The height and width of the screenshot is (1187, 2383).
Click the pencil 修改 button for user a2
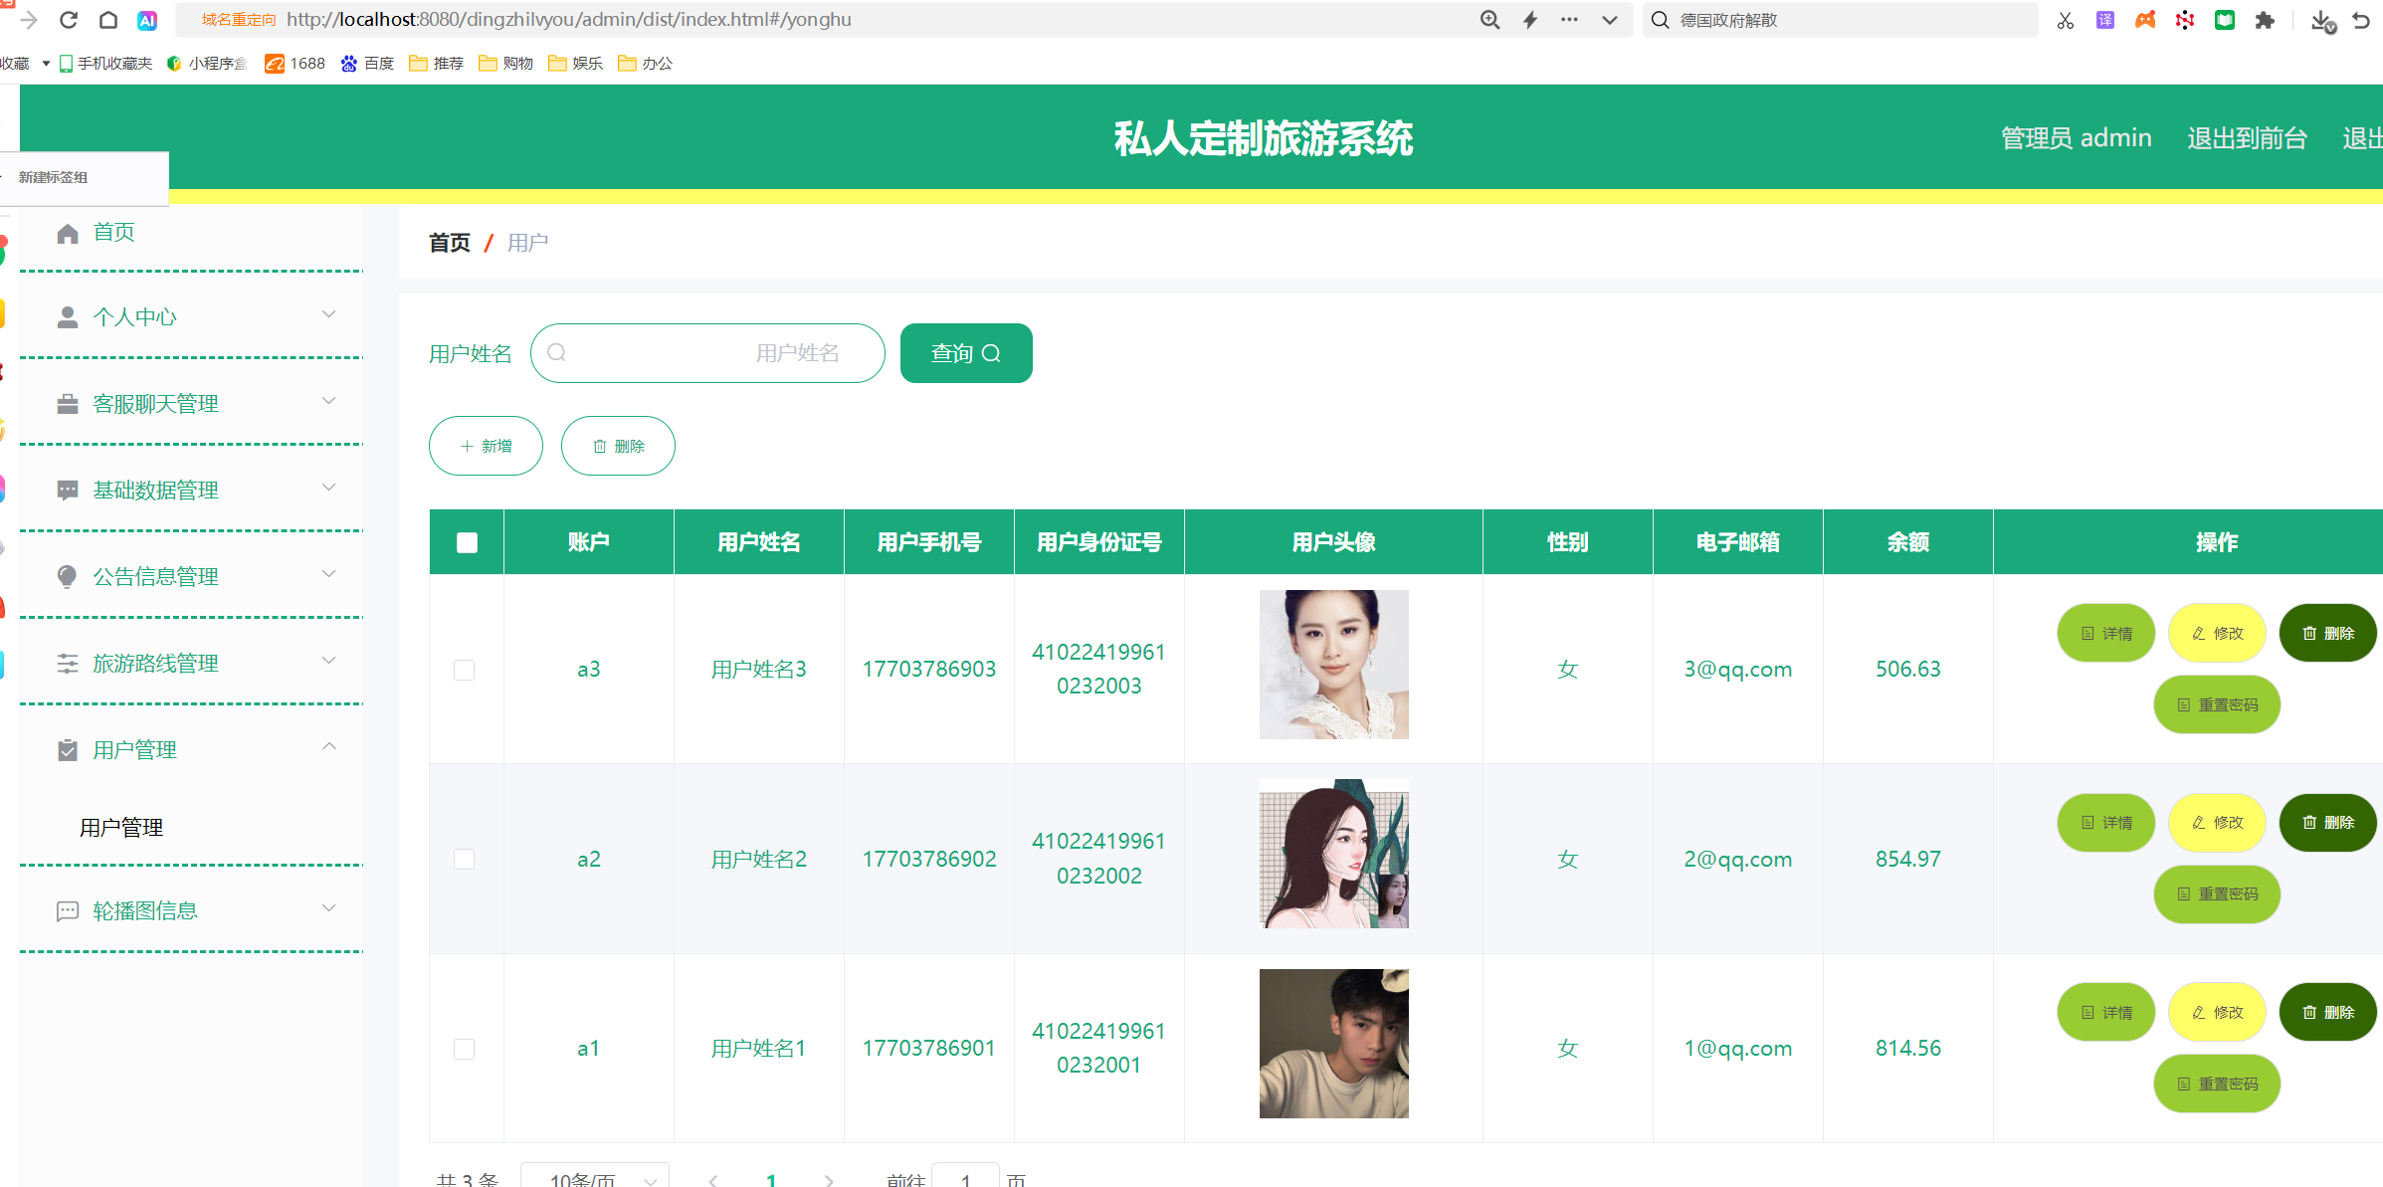click(2217, 822)
